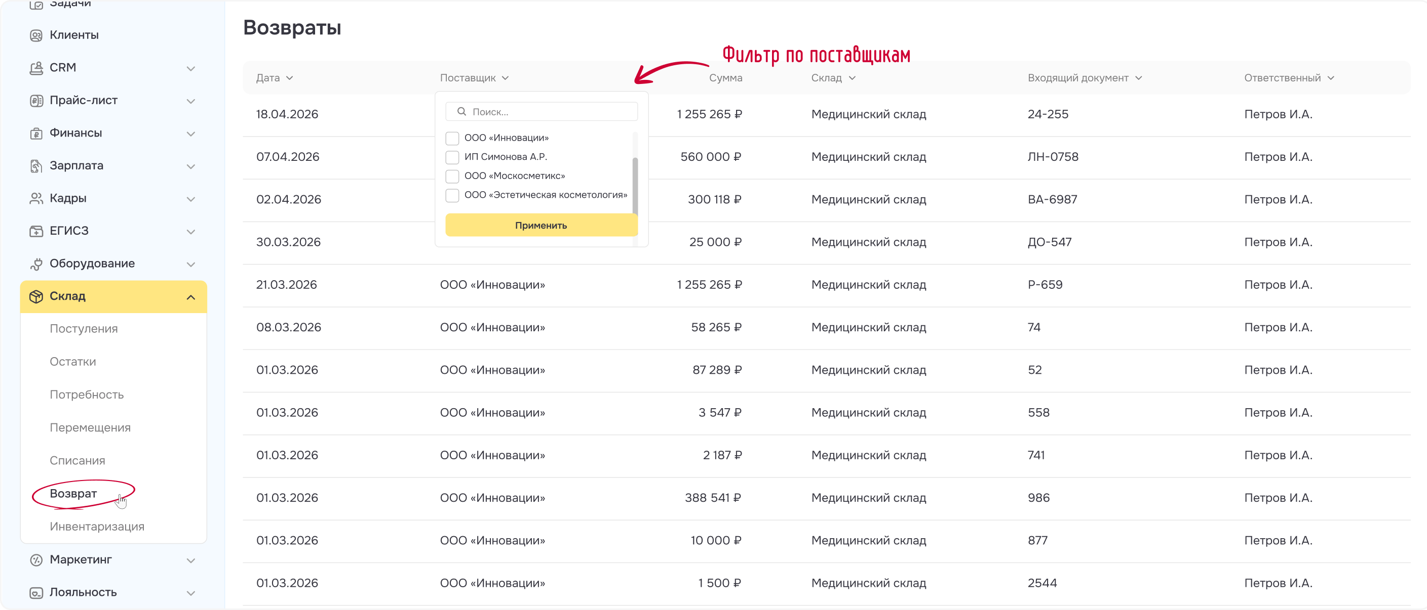This screenshot has height=610, width=1427.
Task: Collapse the Склад menu chevron
Action: [190, 297]
